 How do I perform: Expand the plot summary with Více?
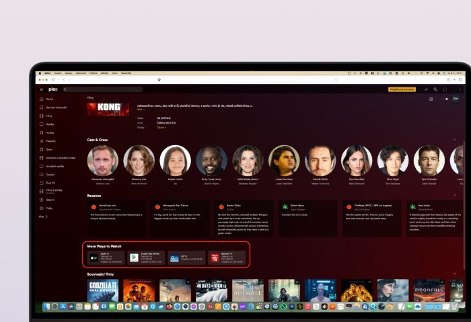pos(141,109)
